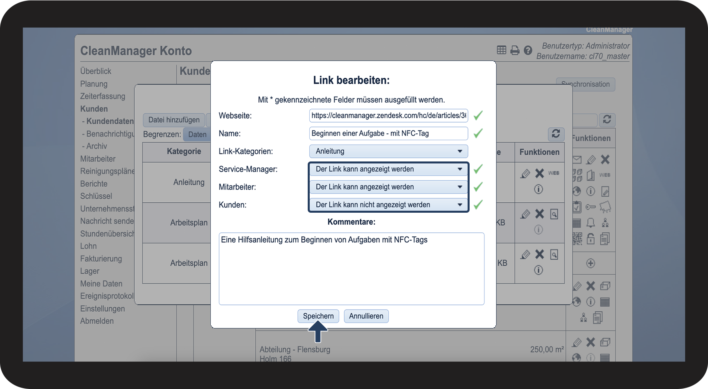
Task: Refresh the file list in the documents panel
Action: point(556,134)
